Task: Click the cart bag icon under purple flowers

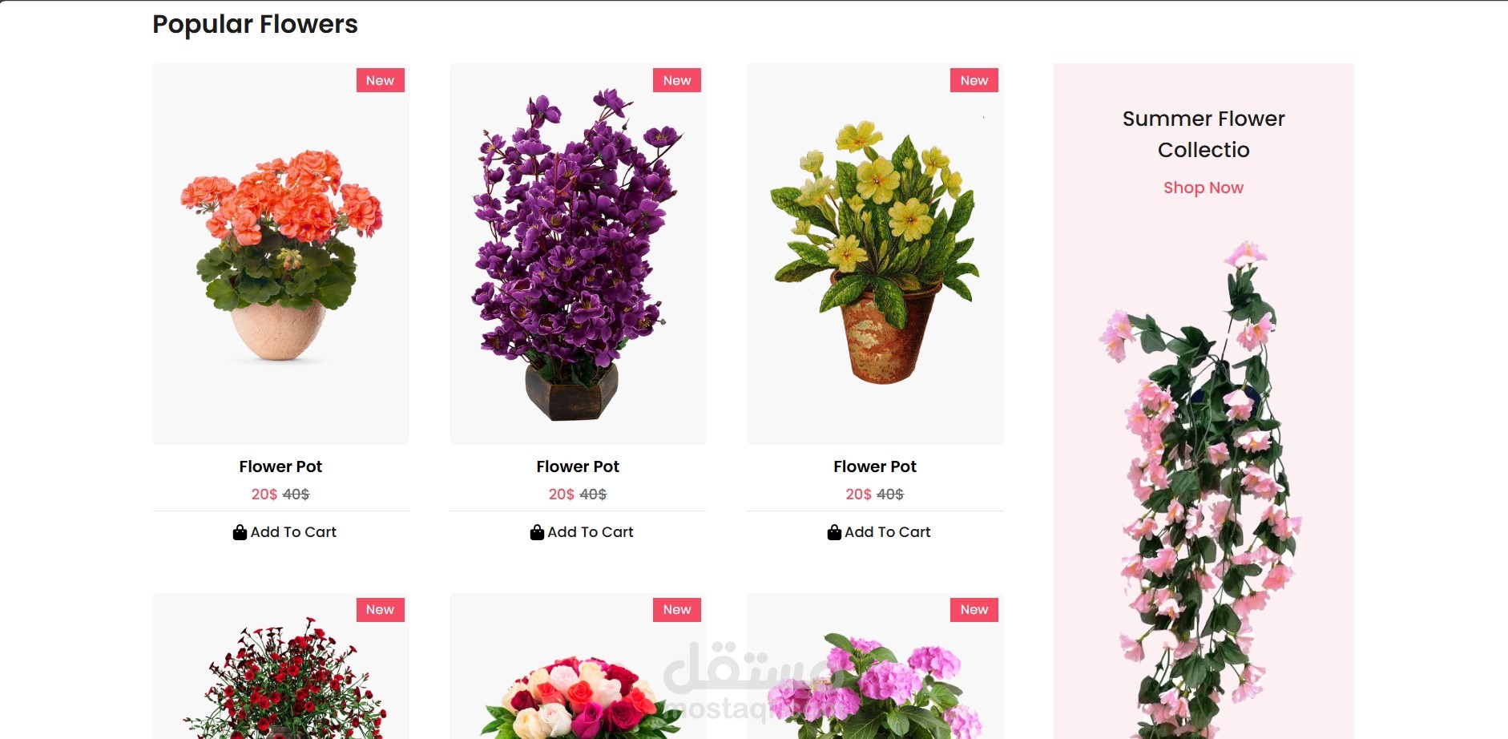Action: tap(537, 532)
